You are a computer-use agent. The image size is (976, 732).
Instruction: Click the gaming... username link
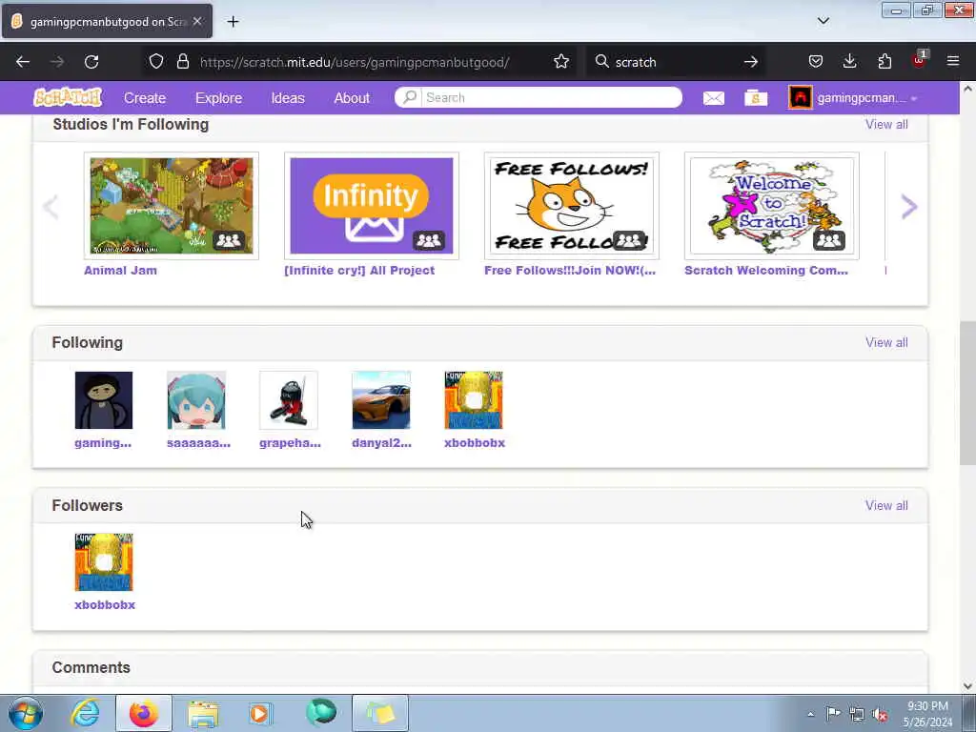(103, 443)
